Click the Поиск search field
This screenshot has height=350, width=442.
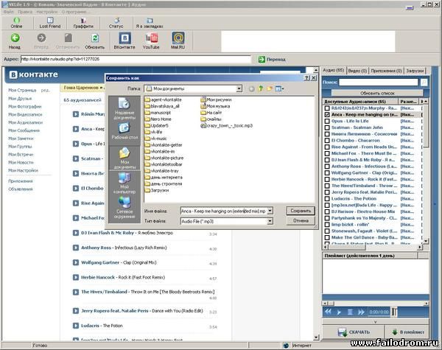(378, 83)
